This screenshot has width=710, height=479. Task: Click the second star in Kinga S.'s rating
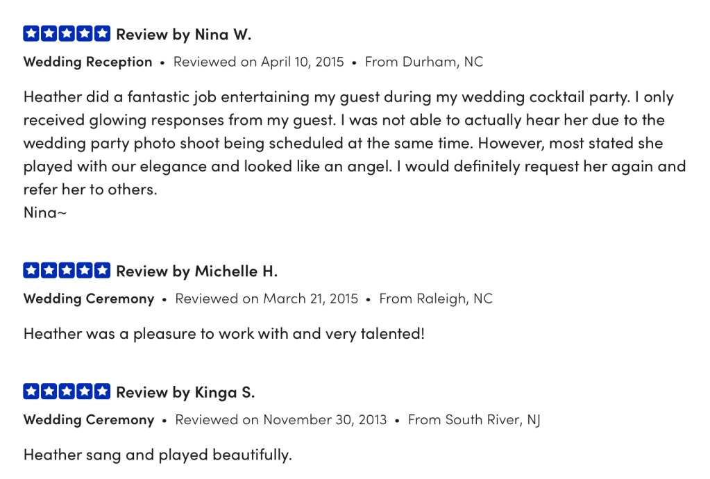click(x=49, y=392)
